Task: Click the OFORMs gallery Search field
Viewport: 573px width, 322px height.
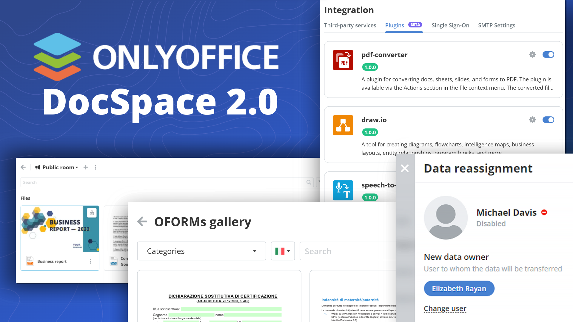Action: pos(348,251)
